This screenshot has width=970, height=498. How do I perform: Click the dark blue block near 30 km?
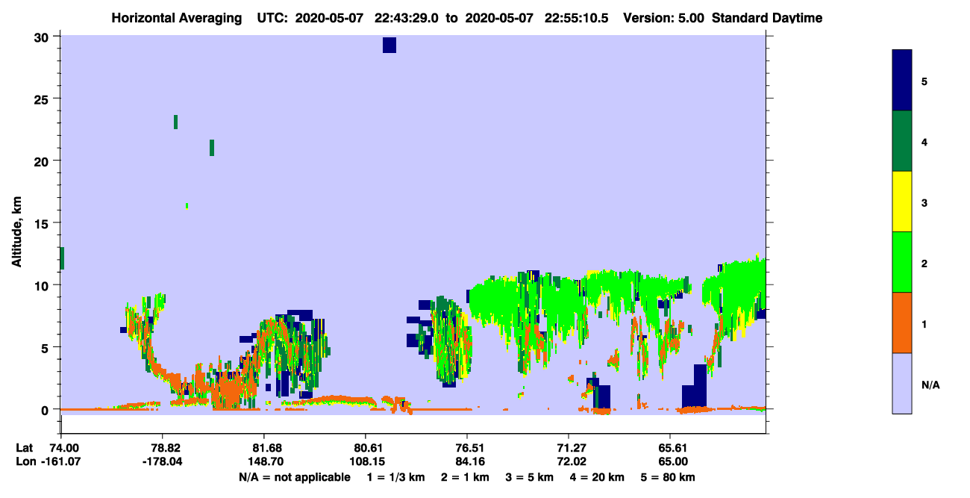pos(389,45)
